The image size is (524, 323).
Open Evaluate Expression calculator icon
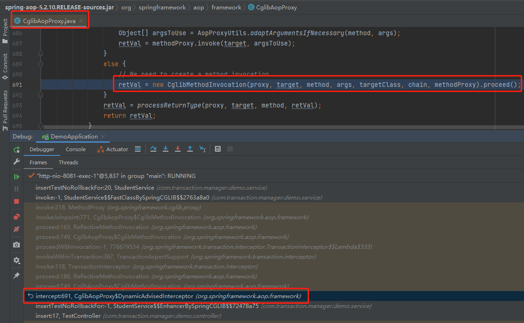(218, 149)
